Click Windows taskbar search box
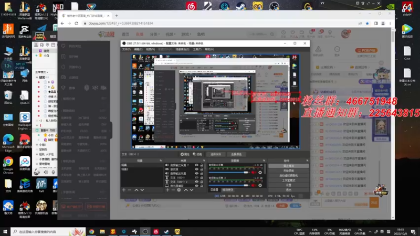The width and height of the screenshot is (420, 236). [48, 231]
